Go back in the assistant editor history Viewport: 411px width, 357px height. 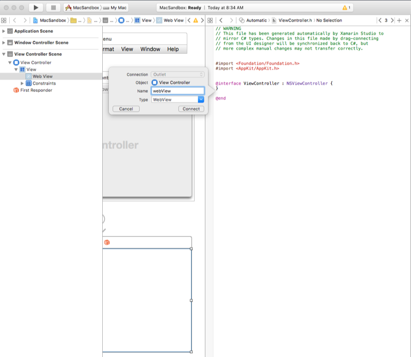pos(221,21)
